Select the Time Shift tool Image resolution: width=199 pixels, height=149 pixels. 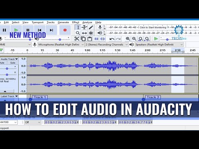click(84, 33)
